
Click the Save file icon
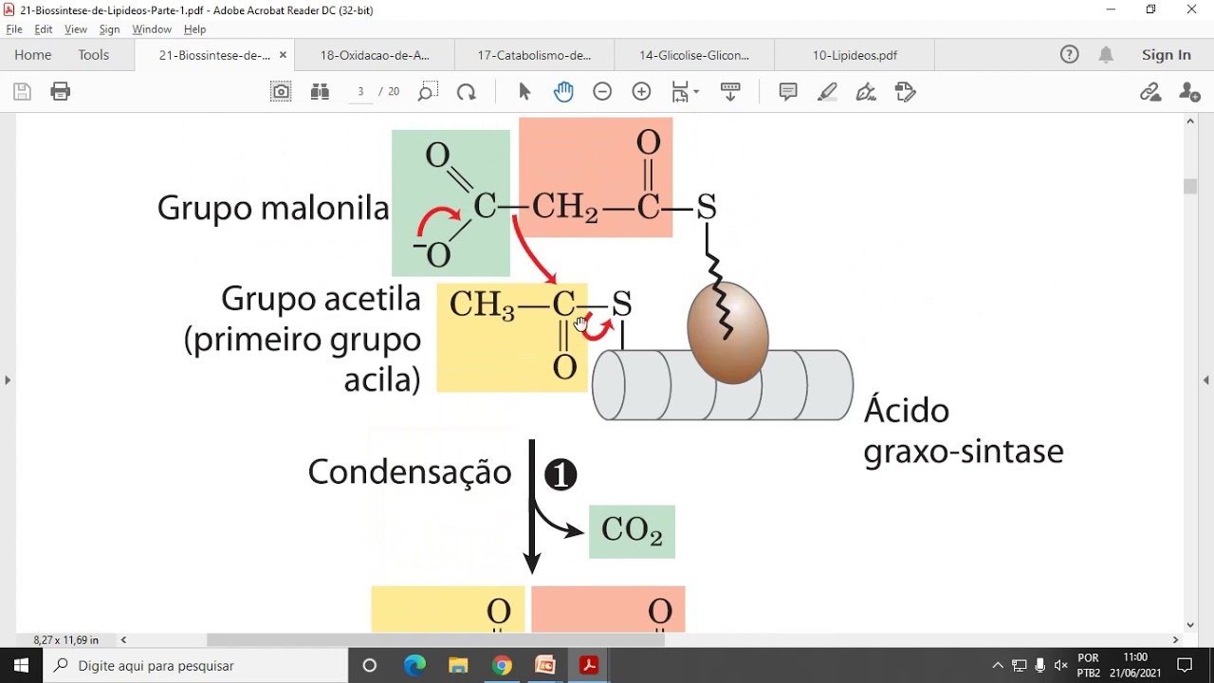[x=22, y=92]
